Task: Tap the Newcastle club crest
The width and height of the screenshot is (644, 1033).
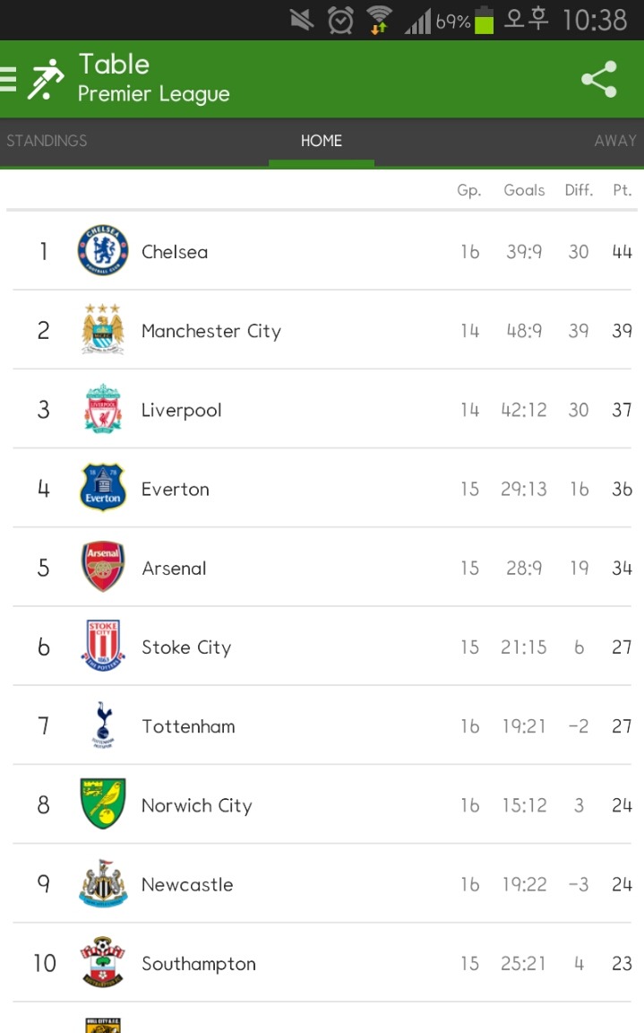Action: click(103, 884)
